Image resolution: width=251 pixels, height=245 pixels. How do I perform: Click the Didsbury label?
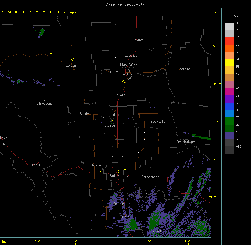point(112,125)
